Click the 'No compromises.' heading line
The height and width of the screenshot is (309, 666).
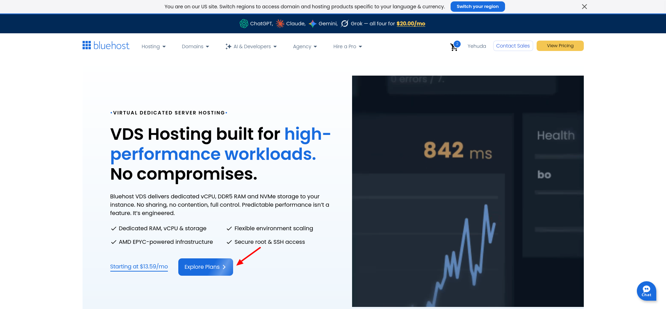[184, 174]
